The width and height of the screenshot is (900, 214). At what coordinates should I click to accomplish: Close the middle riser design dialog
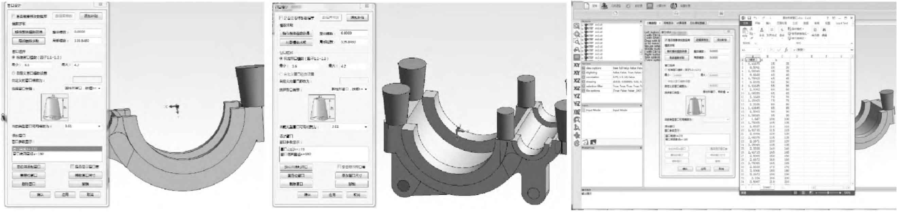[x=367, y=6]
